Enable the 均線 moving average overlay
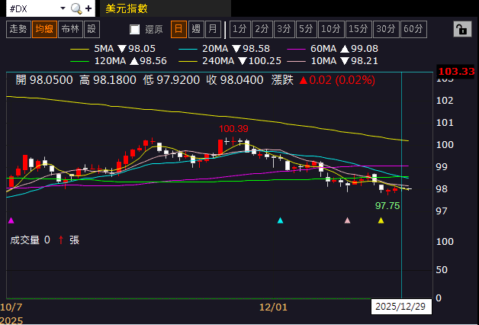 click(43, 29)
